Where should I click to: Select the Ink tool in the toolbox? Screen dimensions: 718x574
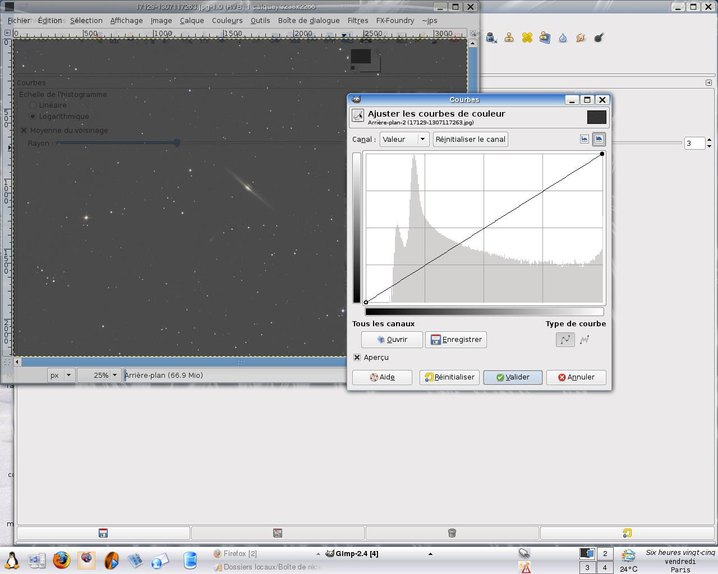tap(491, 38)
